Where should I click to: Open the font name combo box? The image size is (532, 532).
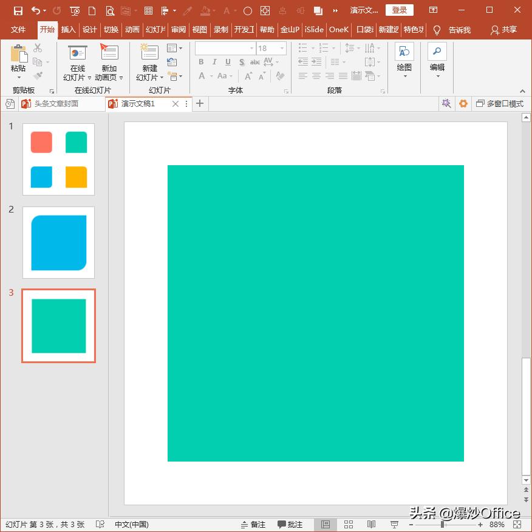225,48
